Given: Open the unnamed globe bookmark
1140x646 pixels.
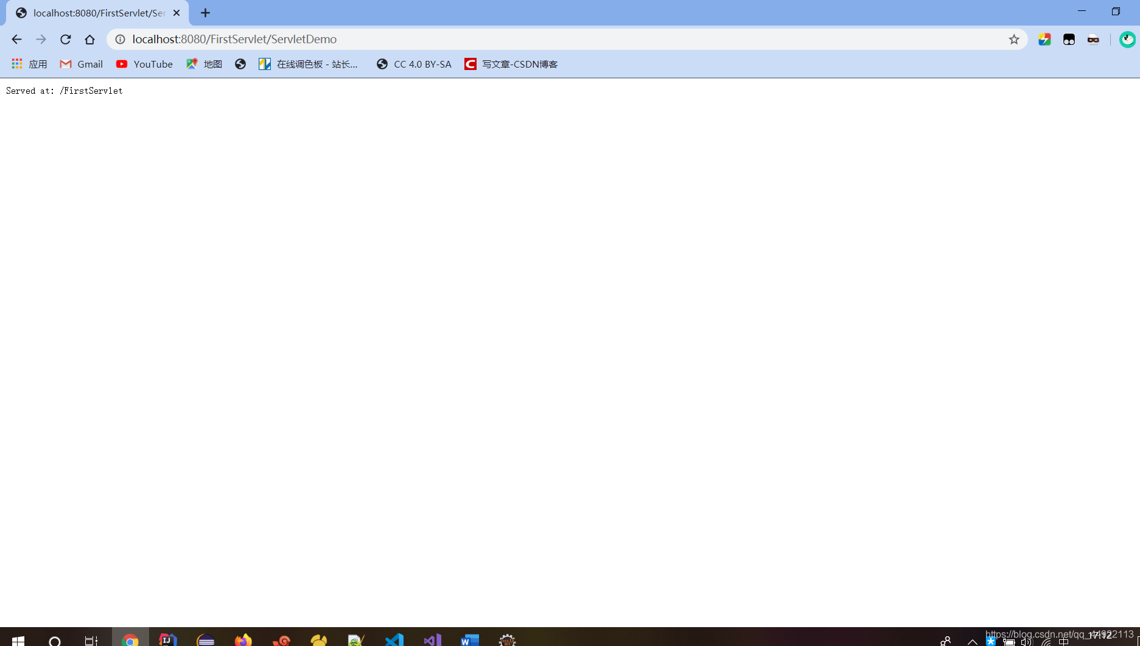Looking at the screenshot, I should [x=240, y=64].
